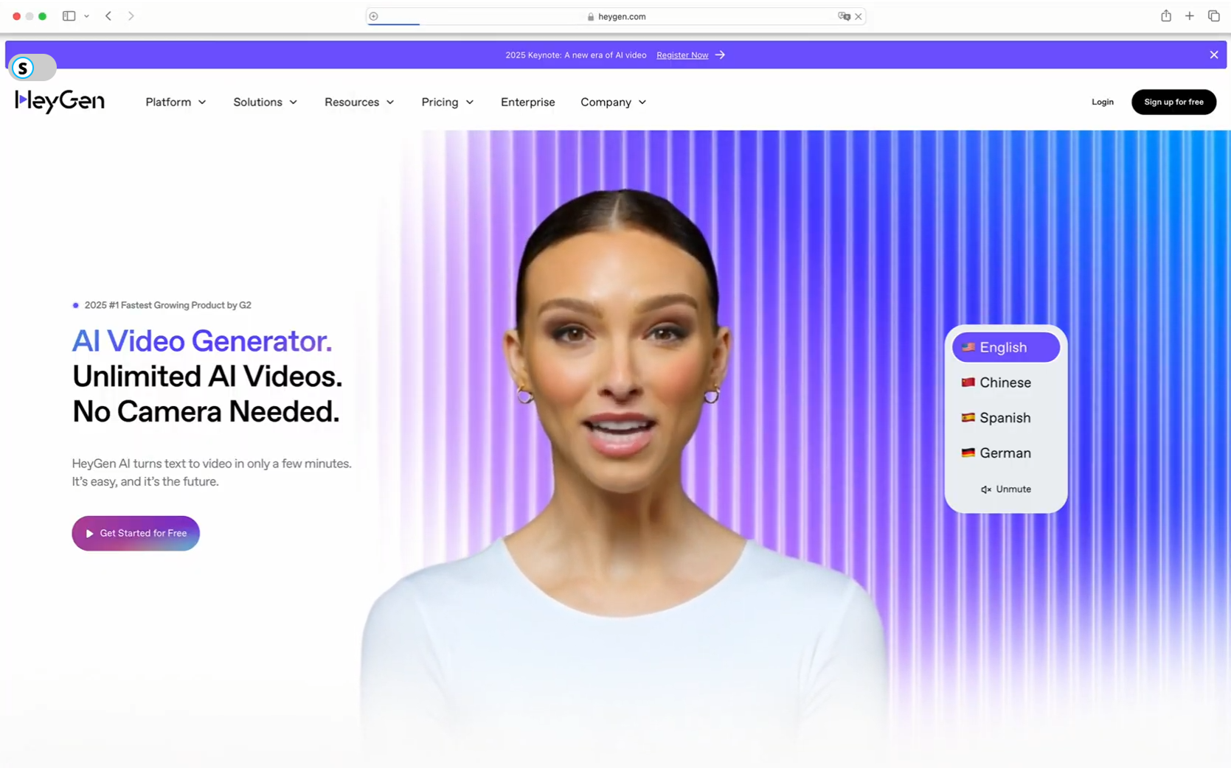Show the tab overview icon
Screen dimensions: 1231x768
1214,15
